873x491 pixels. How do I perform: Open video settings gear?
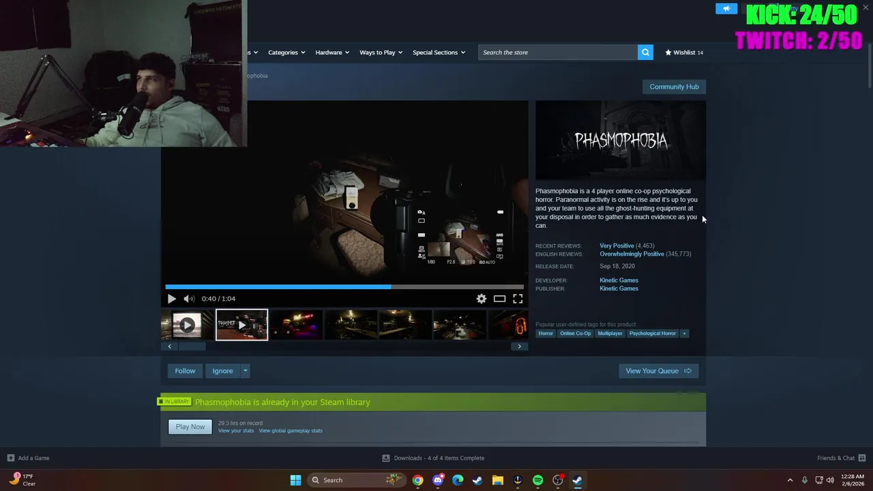point(482,299)
